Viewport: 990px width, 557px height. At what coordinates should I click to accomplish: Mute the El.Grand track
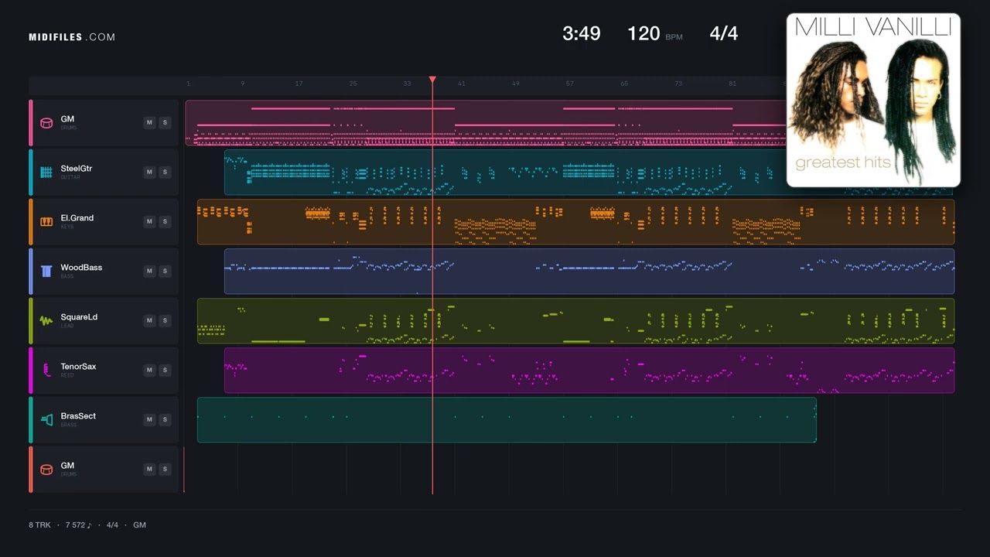(149, 222)
